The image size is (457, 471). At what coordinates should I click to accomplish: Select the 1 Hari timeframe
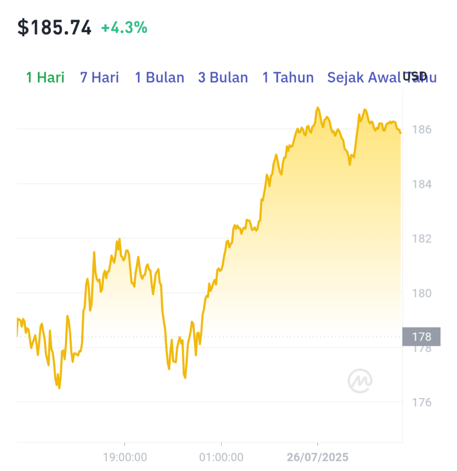coord(45,77)
